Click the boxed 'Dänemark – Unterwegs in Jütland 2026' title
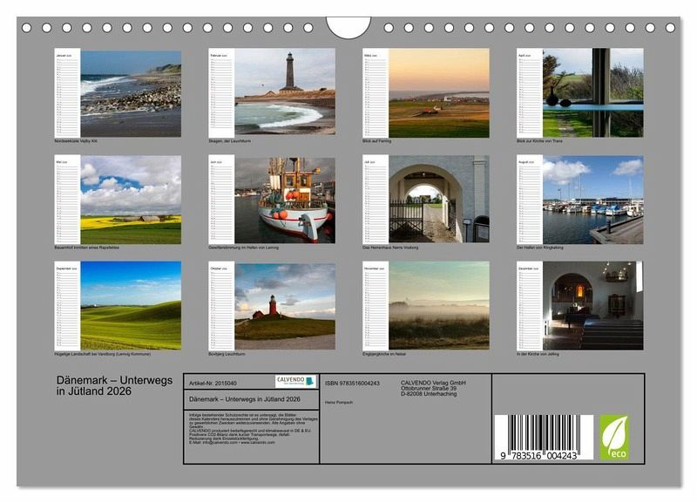Screen dimensions: 697x503 (245, 399)
